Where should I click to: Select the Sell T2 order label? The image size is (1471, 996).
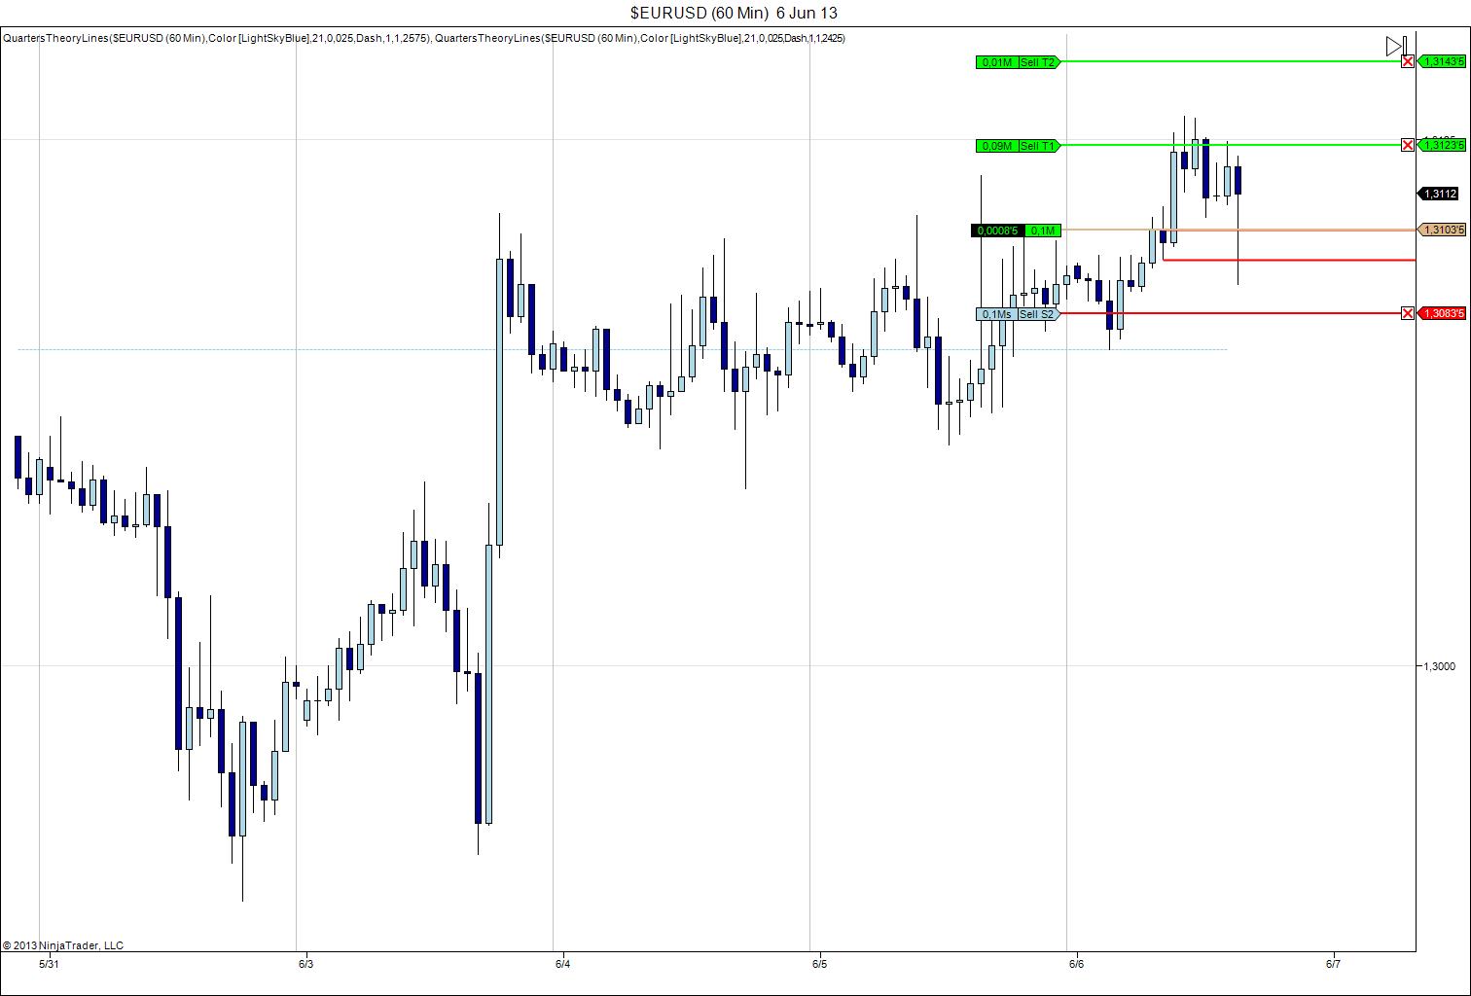point(1038,62)
